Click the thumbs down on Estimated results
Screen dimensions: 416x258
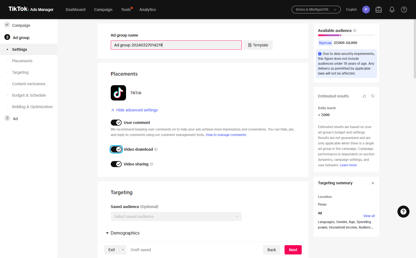click(373, 96)
